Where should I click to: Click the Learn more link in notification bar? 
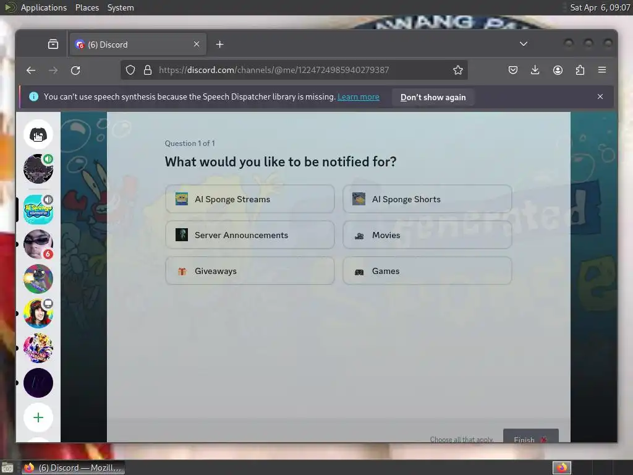pos(358,97)
